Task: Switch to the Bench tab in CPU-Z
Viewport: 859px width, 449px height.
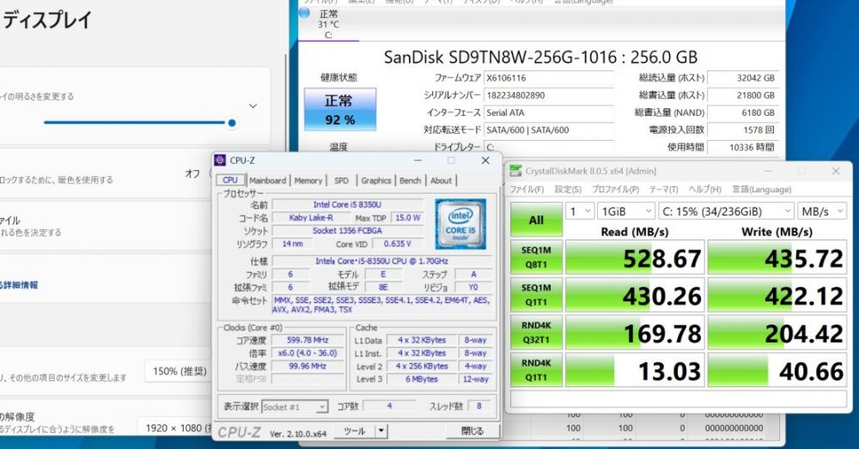Action: coord(410,180)
